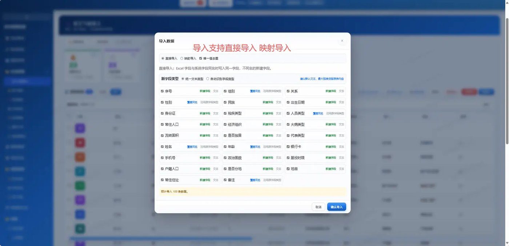
Task: Click the 沿用原字段类型 label in the 年龄 row
Action: (x=272, y=147)
